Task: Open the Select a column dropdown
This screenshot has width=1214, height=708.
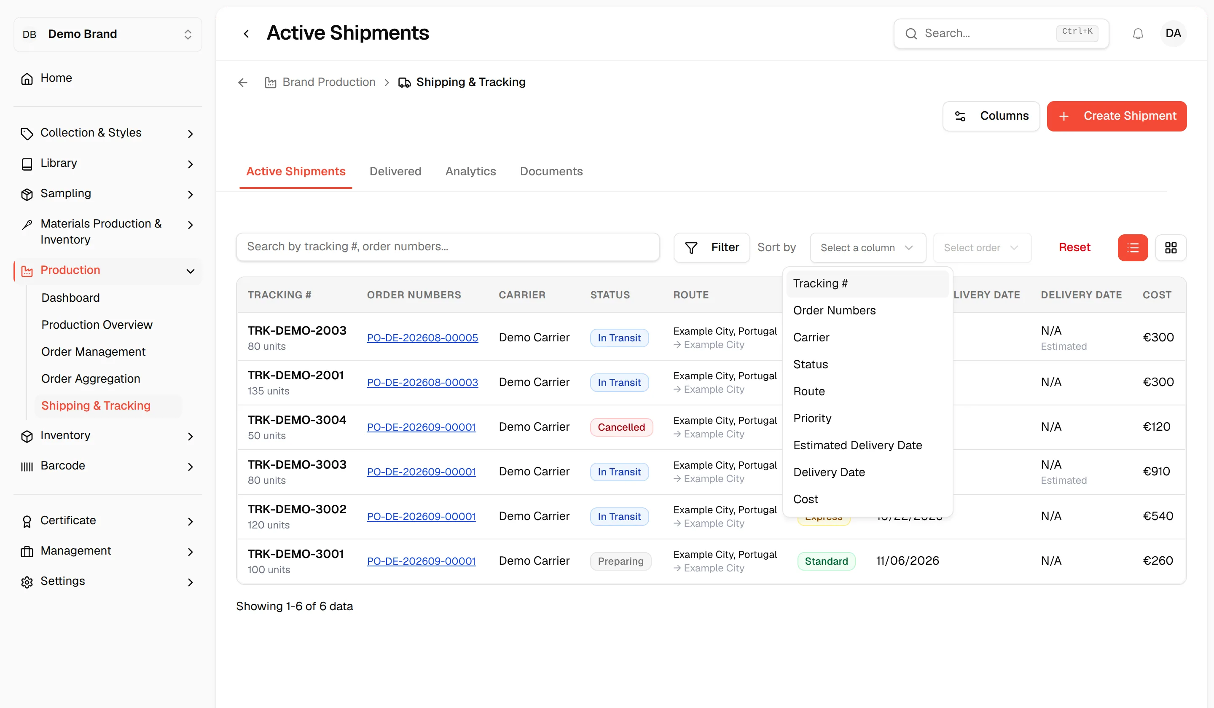Action: coord(868,247)
